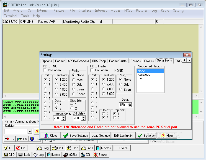Click left arrow on main window horizontal scrollbar
206x160 pixels.
coord(5,96)
